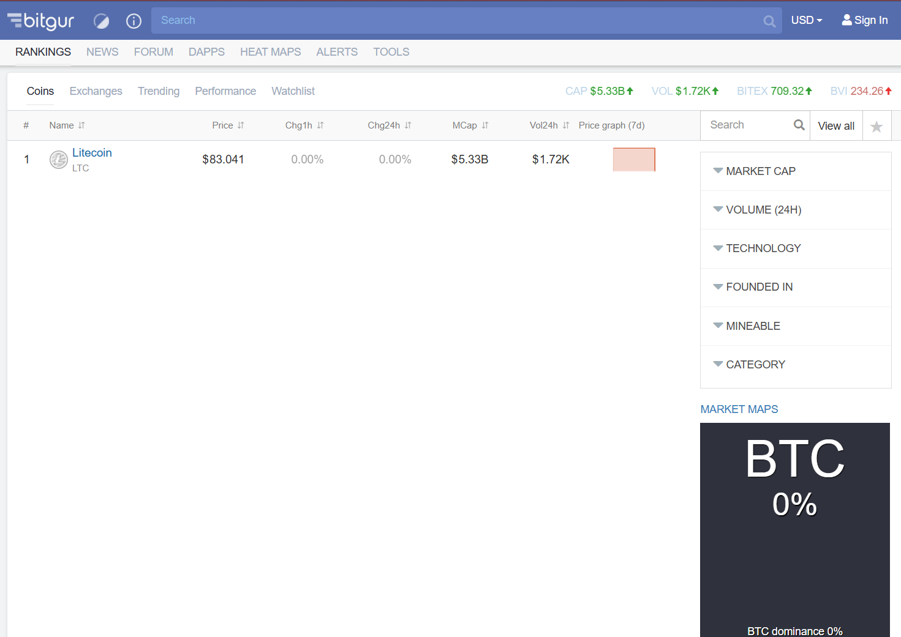
Task: Click the BVI 234.26 index
Action: tap(861, 91)
